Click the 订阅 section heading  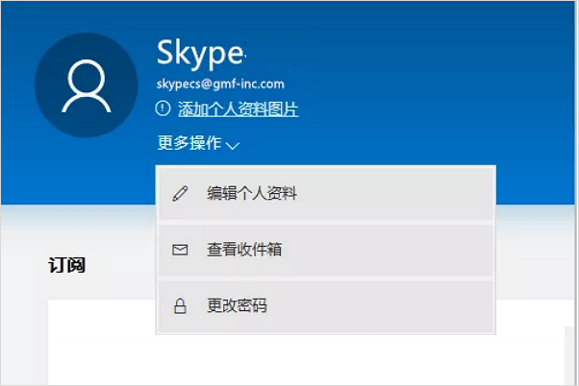click(x=66, y=265)
